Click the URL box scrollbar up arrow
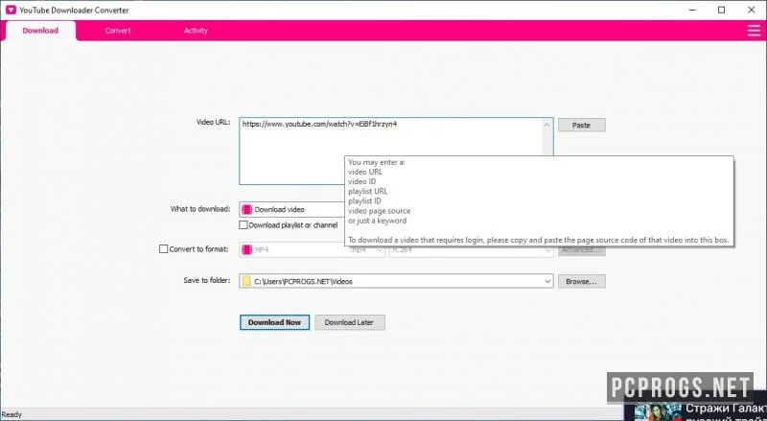 tap(546, 125)
